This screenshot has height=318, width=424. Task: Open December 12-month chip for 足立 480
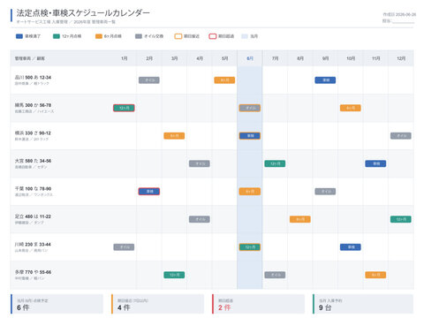pyautogui.click(x=401, y=219)
